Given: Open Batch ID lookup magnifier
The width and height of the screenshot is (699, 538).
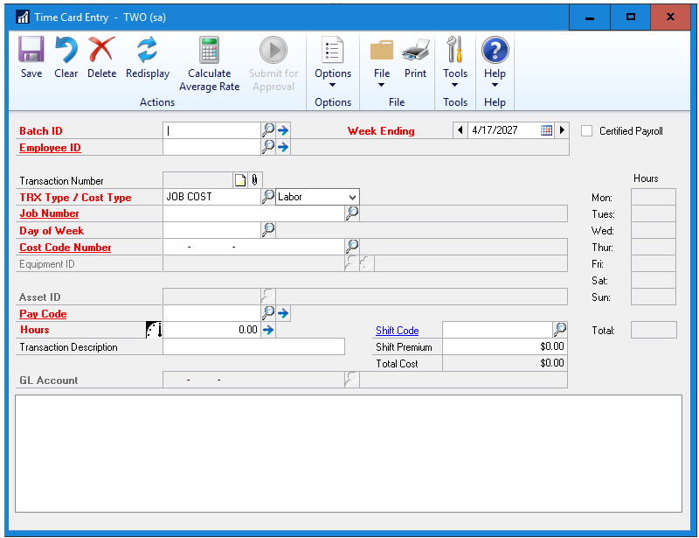Looking at the screenshot, I should 269,130.
